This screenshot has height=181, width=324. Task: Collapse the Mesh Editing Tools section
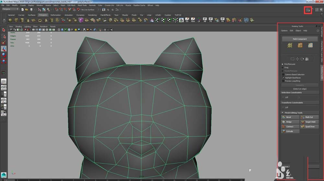pyautogui.click(x=283, y=113)
